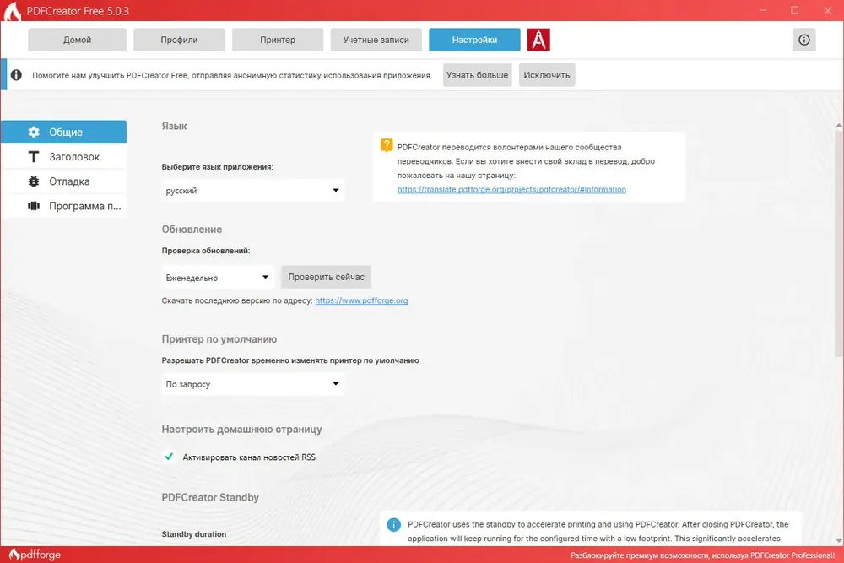Viewport: 844px width, 563px height.
Task: Click the info icon in the statistics banner
Action: point(16,75)
